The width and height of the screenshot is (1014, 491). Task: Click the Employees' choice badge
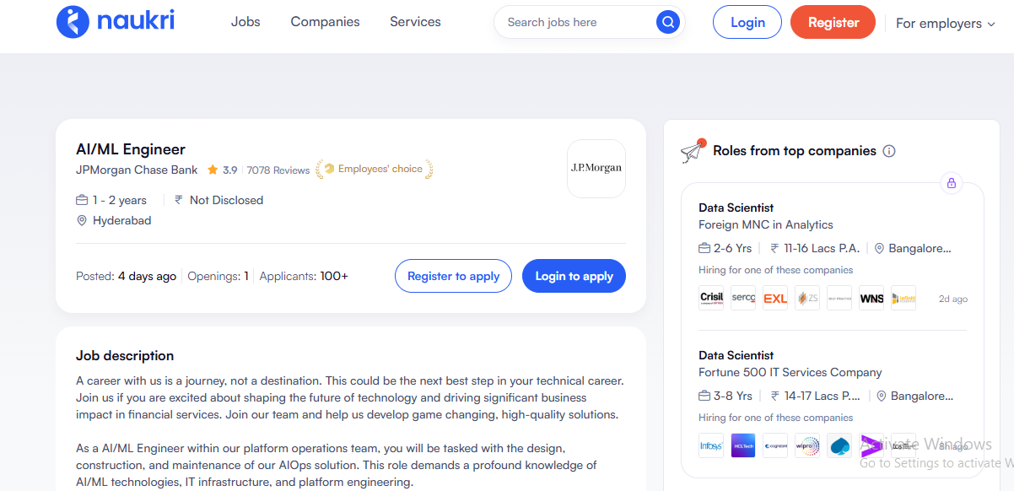pyautogui.click(x=375, y=170)
